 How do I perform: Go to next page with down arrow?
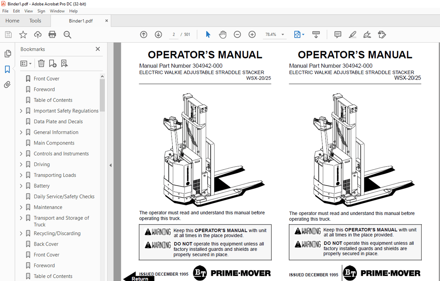(158, 34)
